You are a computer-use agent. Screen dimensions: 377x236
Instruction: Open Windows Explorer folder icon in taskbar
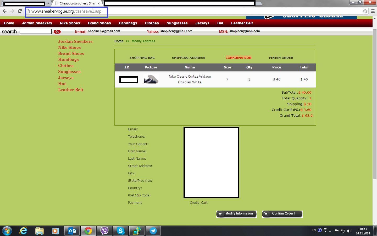pos(39,231)
